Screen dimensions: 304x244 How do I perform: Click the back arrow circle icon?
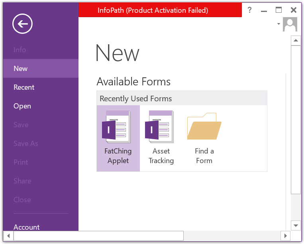coord(22,24)
